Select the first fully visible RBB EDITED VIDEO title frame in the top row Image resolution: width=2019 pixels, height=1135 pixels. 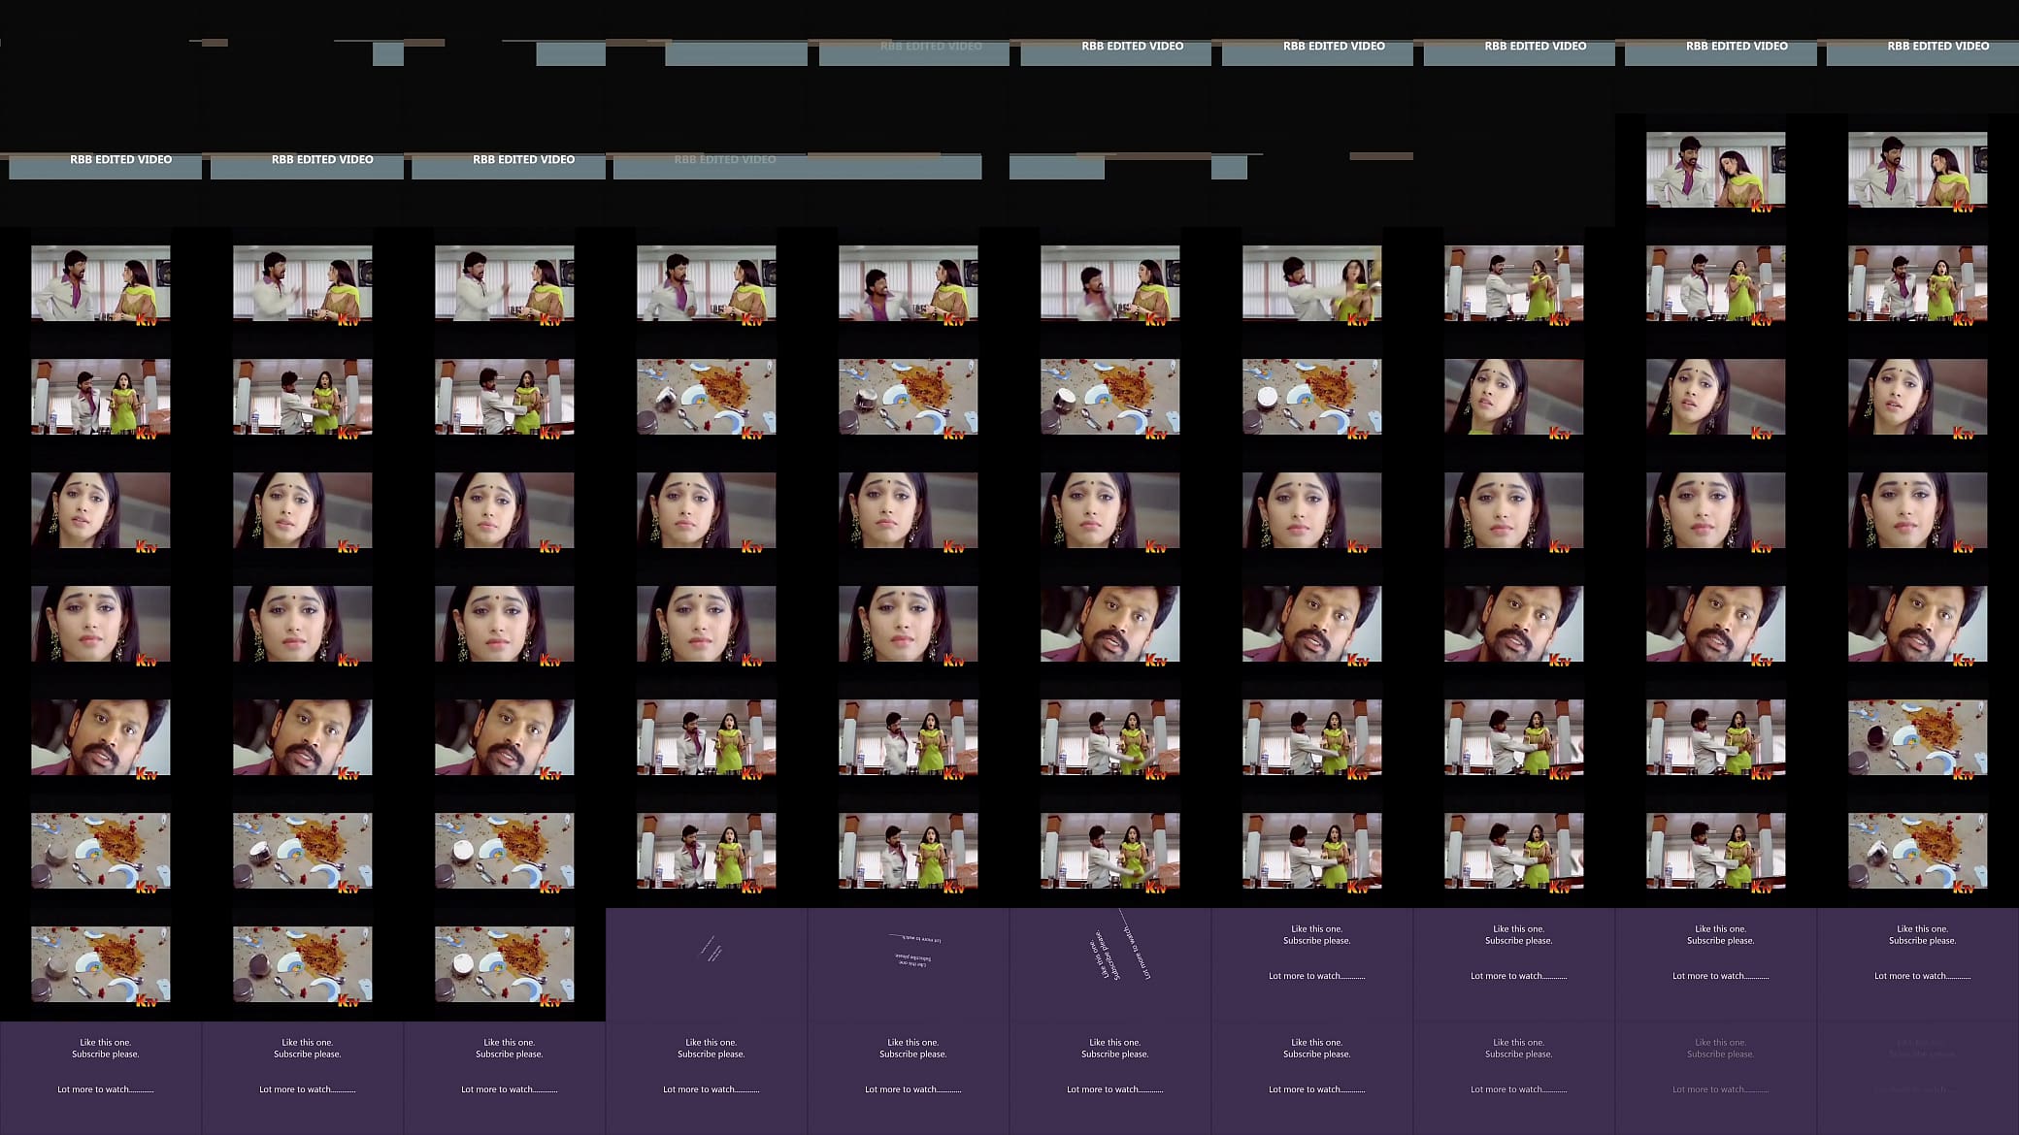(x=1110, y=56)
